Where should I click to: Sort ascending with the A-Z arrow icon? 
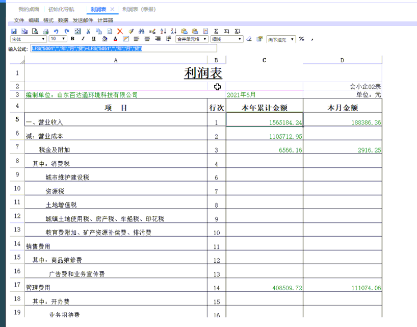[x=163, y=32]
